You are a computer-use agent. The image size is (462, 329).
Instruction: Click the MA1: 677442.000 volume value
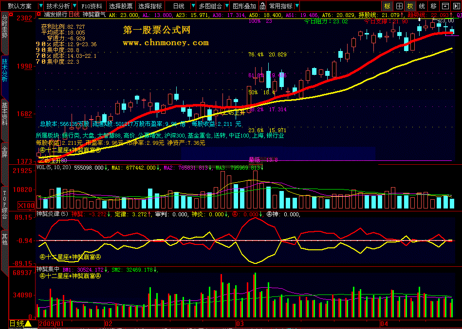coord(136,168)
